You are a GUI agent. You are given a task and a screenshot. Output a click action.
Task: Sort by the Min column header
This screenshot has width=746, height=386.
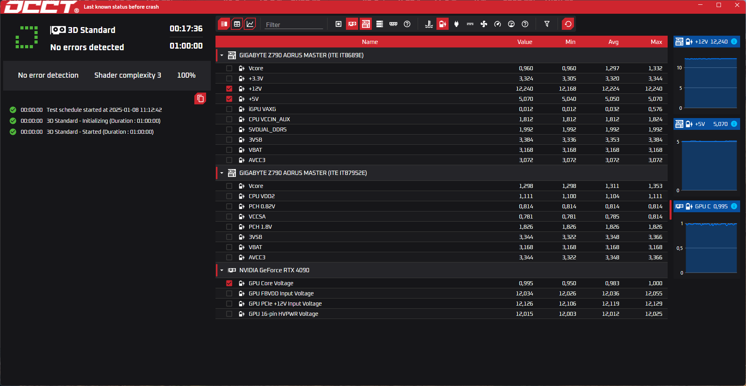coord(570,42)
